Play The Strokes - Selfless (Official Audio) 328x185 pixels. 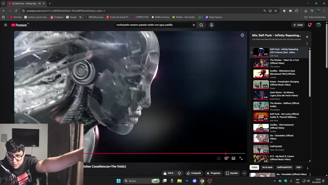(x=279, y=106)
